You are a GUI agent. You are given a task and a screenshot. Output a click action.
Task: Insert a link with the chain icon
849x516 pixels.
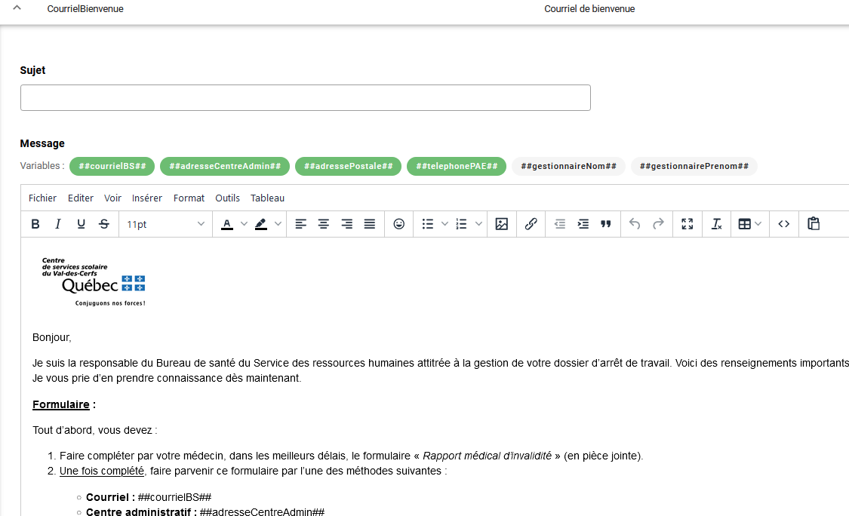(x=531, y=224)
